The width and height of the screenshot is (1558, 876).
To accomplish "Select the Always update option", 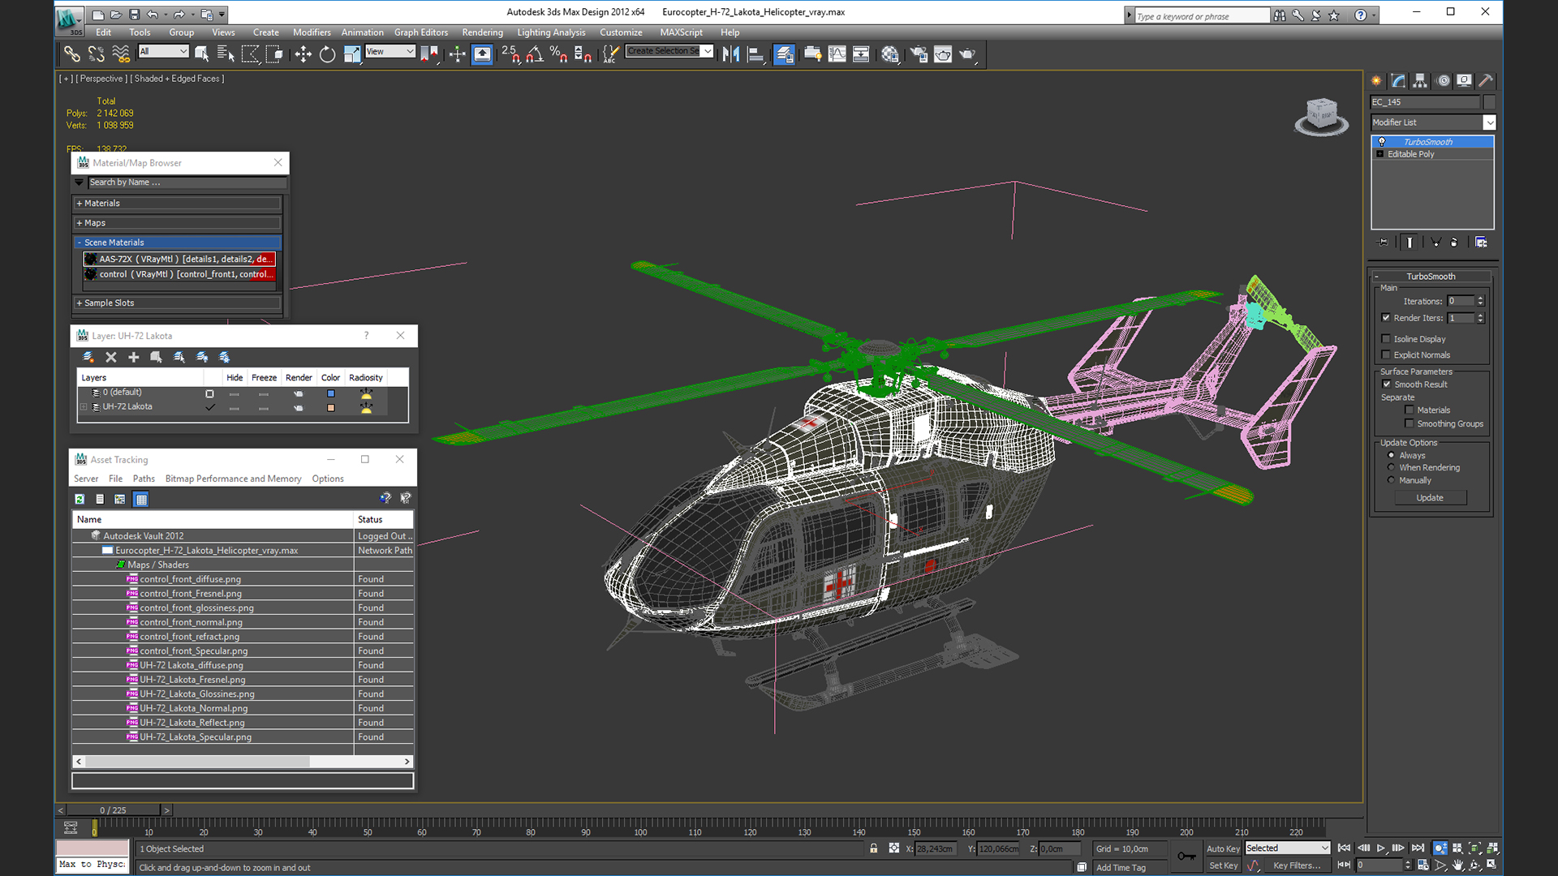I will (1392, 455).
